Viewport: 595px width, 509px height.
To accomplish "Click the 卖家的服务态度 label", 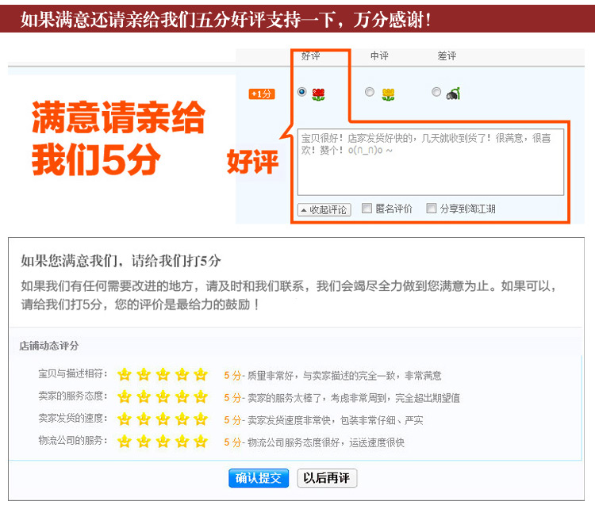I will tap(72, 396).
